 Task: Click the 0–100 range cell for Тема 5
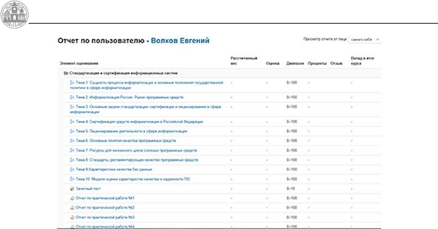(x=291, y=131)
